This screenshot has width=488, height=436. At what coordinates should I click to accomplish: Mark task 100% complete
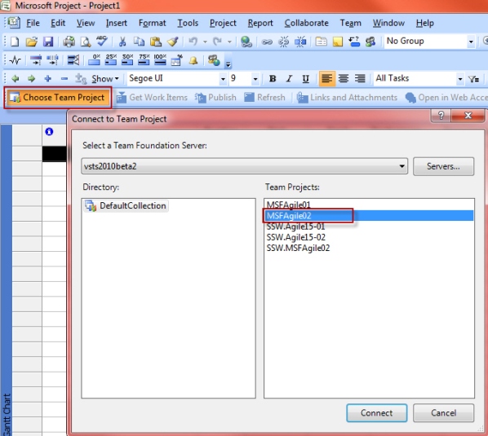(x=160, y=59)
